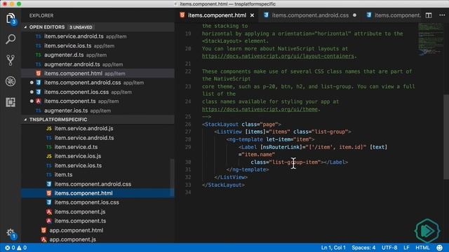Viewport: 449px width, 252px height.
Task: Follow the layout-containers docs link
Action: point(278,56)
